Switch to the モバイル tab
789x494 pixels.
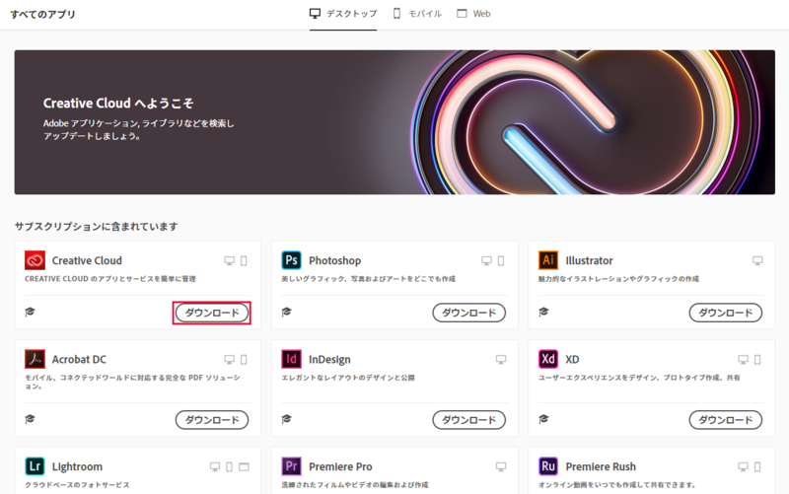[x=417, y=14]
